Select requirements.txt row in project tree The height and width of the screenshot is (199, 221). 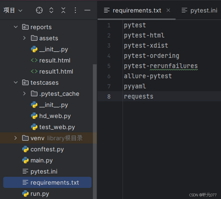(47, 182)
